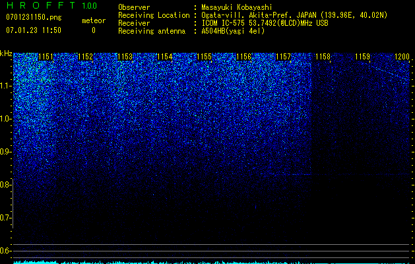Click the meteor count label
The width and height of the screenshot is (415, 264).
(94, 20)
